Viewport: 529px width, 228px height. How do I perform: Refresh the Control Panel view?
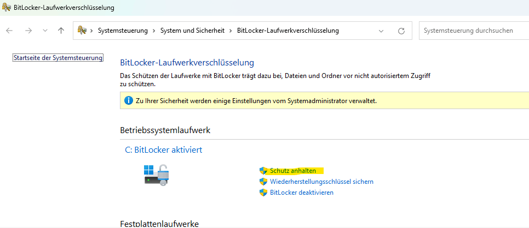click(401, 31)
